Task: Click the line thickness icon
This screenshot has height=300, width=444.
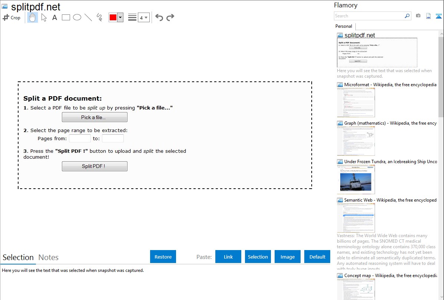Action: pos(132,17)
